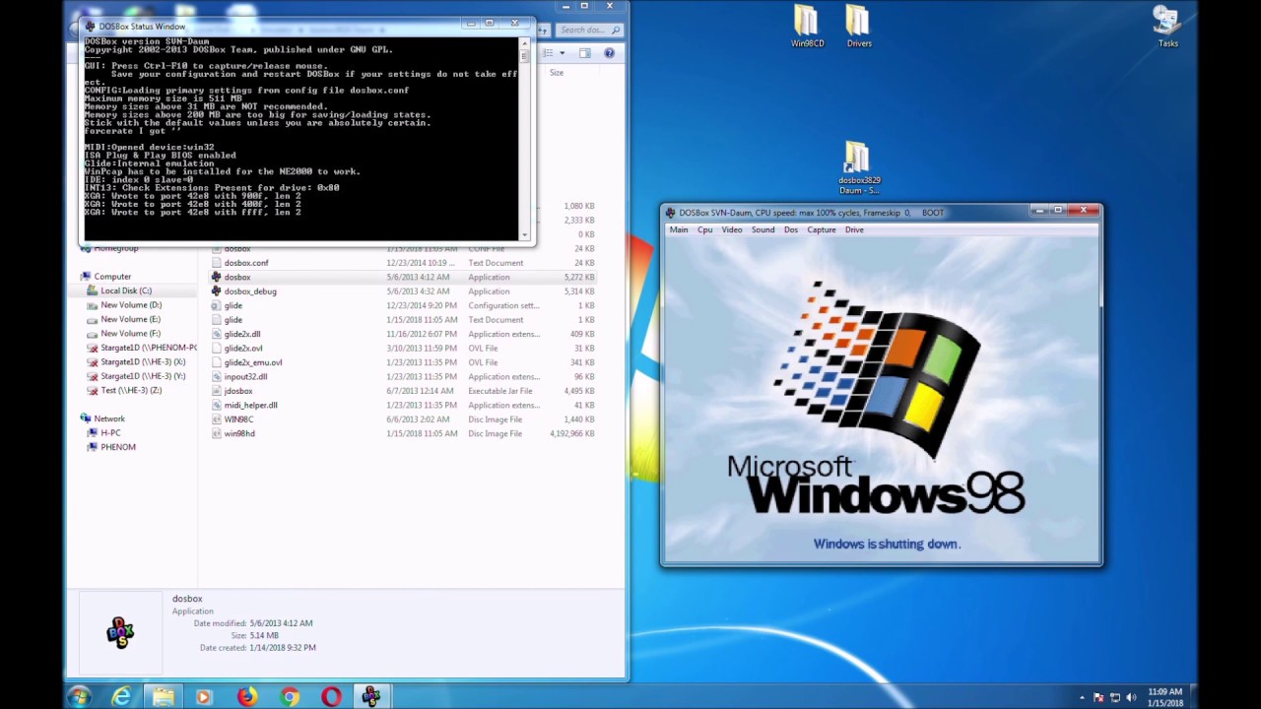Open the Cpu menu in DOSBox
1261x709 pixels.
pyautogui.click(x=705, y=229)
